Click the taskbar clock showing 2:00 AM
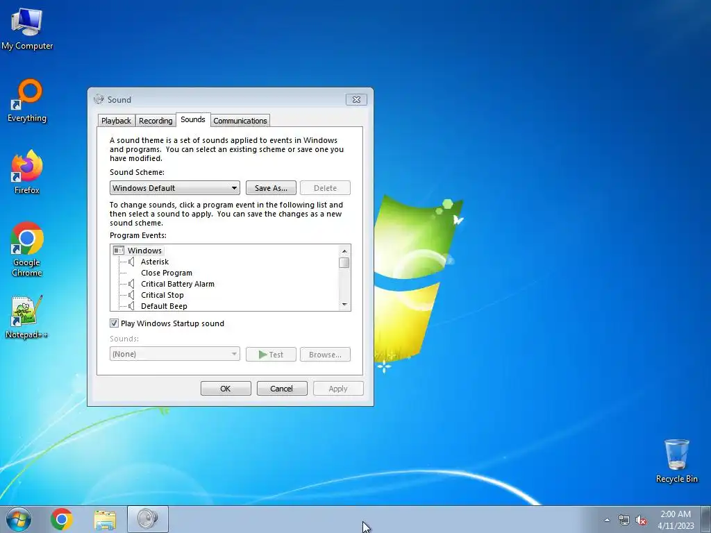The width and height of the screenshot is (711, 533). pyautogui.click(x=676, y=520)
